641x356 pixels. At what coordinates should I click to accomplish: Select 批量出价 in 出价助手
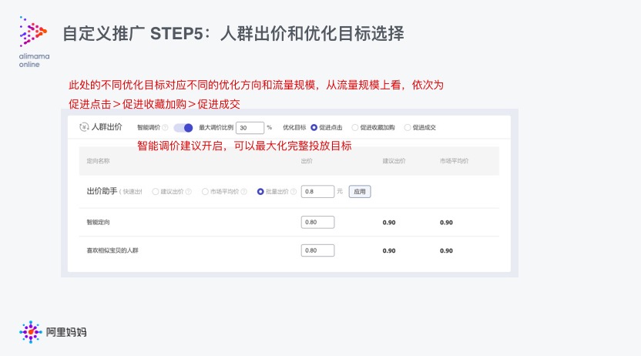point(260,192)
